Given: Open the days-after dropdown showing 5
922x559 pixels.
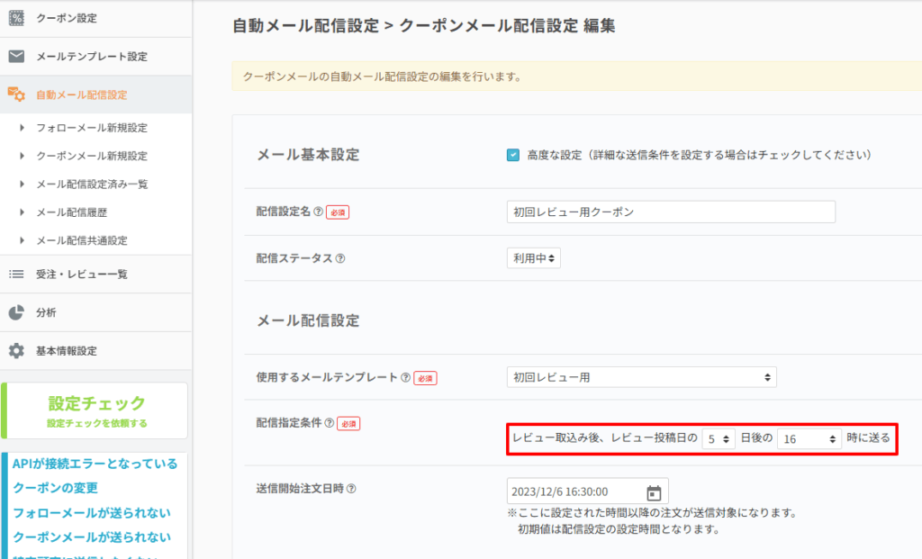Looking at the screenshot, I should pyautogui.click(x=718, y=438).
